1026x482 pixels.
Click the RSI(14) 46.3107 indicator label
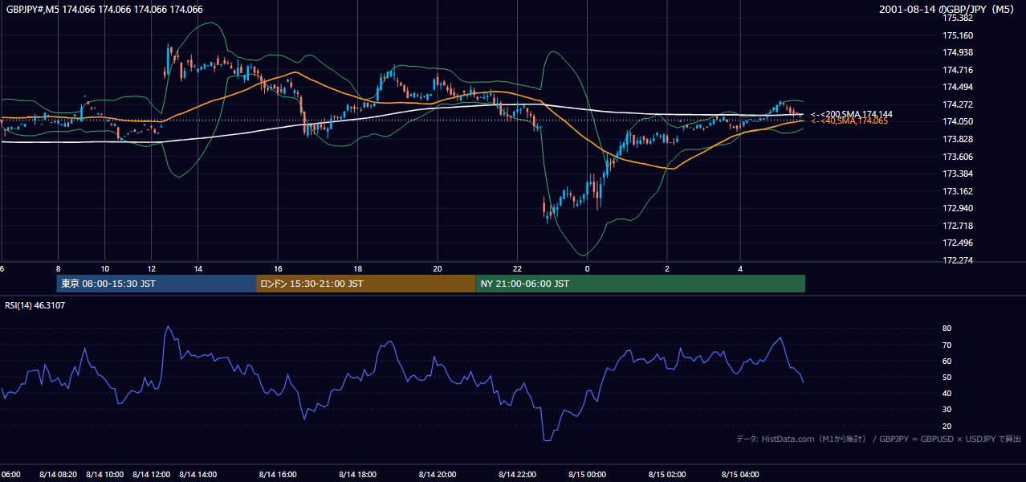tap(35, 304)
